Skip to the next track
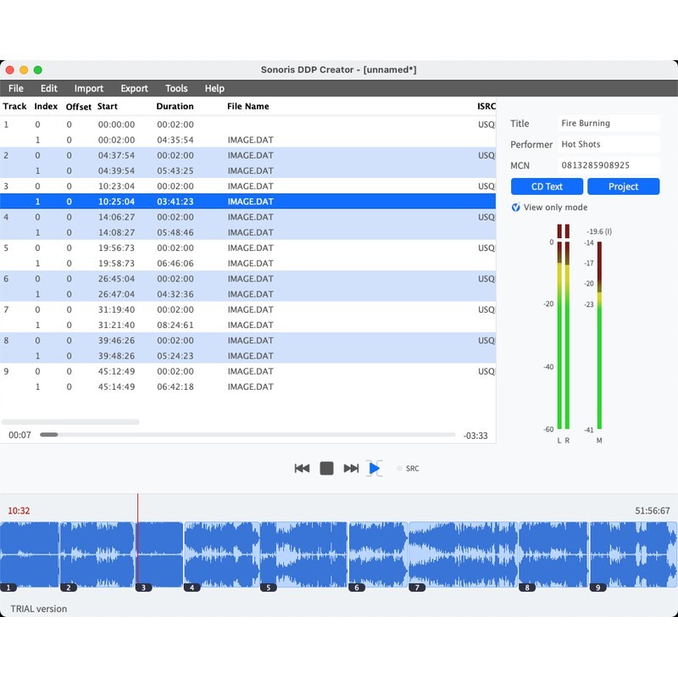Screen dimensions: 678x678 click(351, 469)
